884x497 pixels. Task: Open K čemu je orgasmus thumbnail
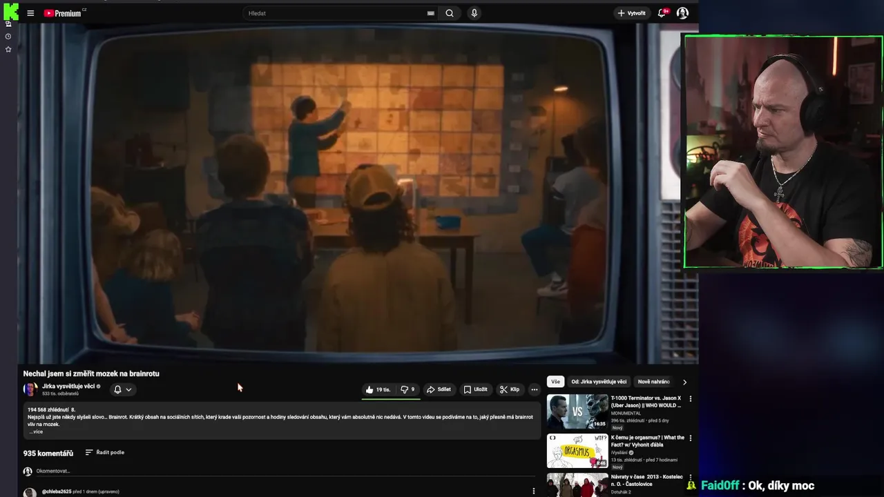pyautogui.click(x=577, y=451)
